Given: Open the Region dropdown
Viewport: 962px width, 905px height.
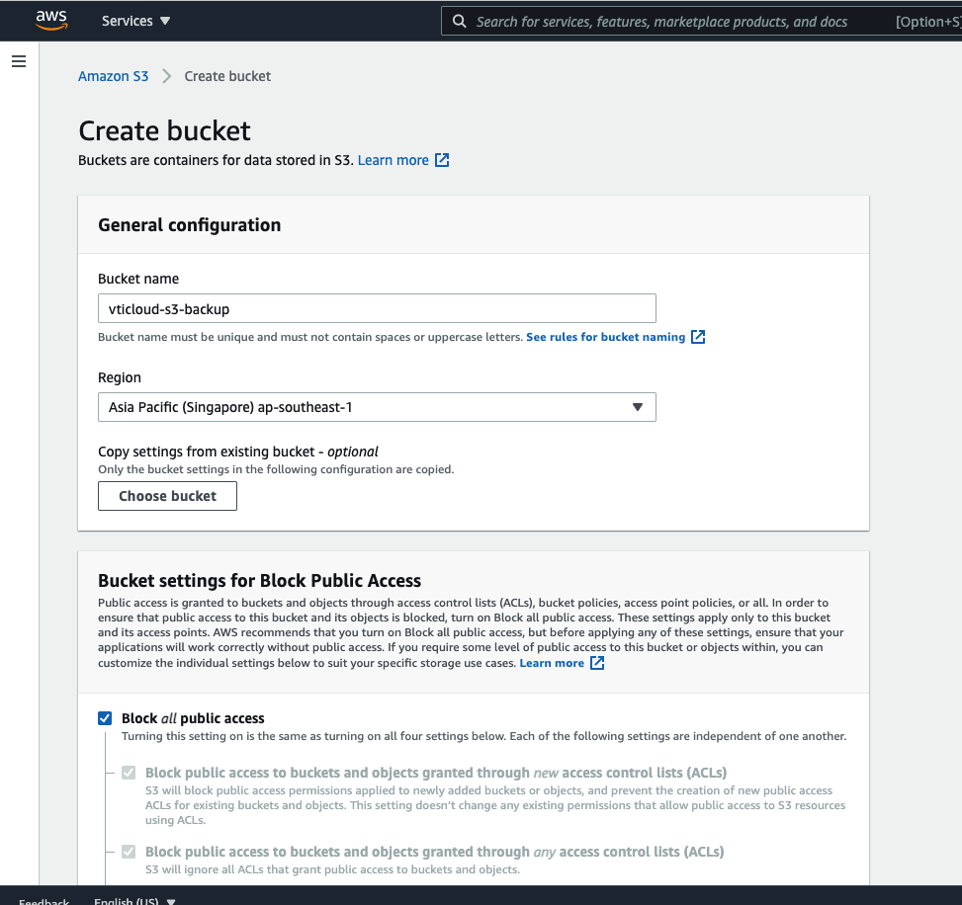Looking at the screenshot, I should pos(377,407).
